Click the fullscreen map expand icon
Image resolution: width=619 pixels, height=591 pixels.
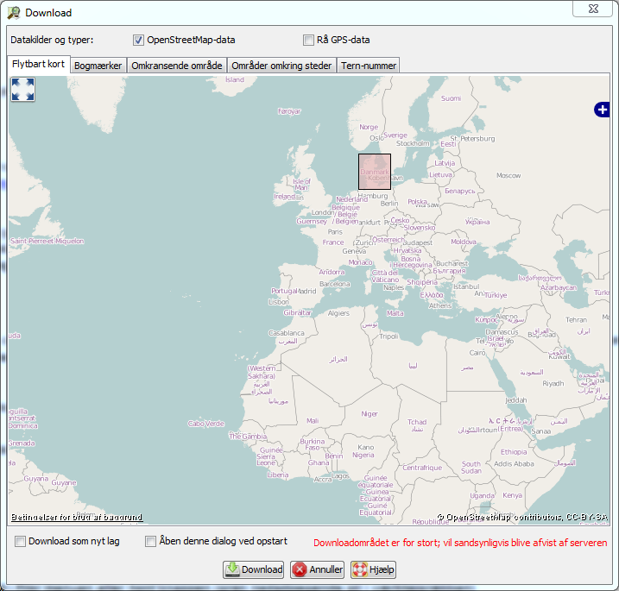22,90
